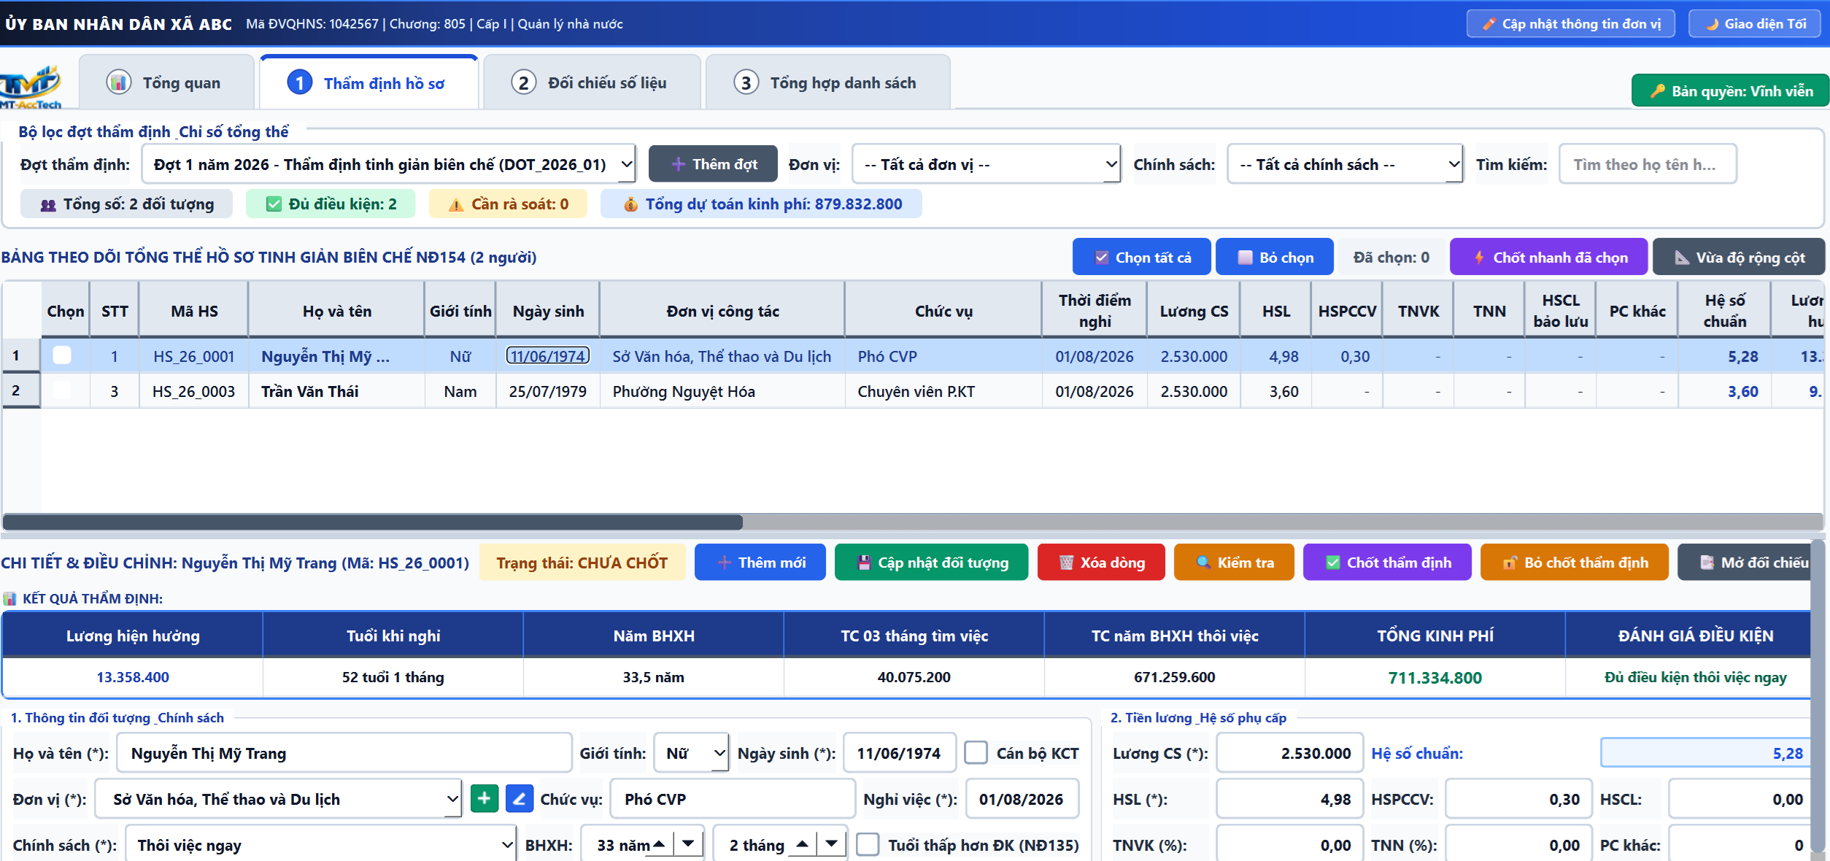This screenshot has width=1830, height=861.
Task: Switch to Tổng quan tab
Action: pyautogui.click(x=166, y=83)
